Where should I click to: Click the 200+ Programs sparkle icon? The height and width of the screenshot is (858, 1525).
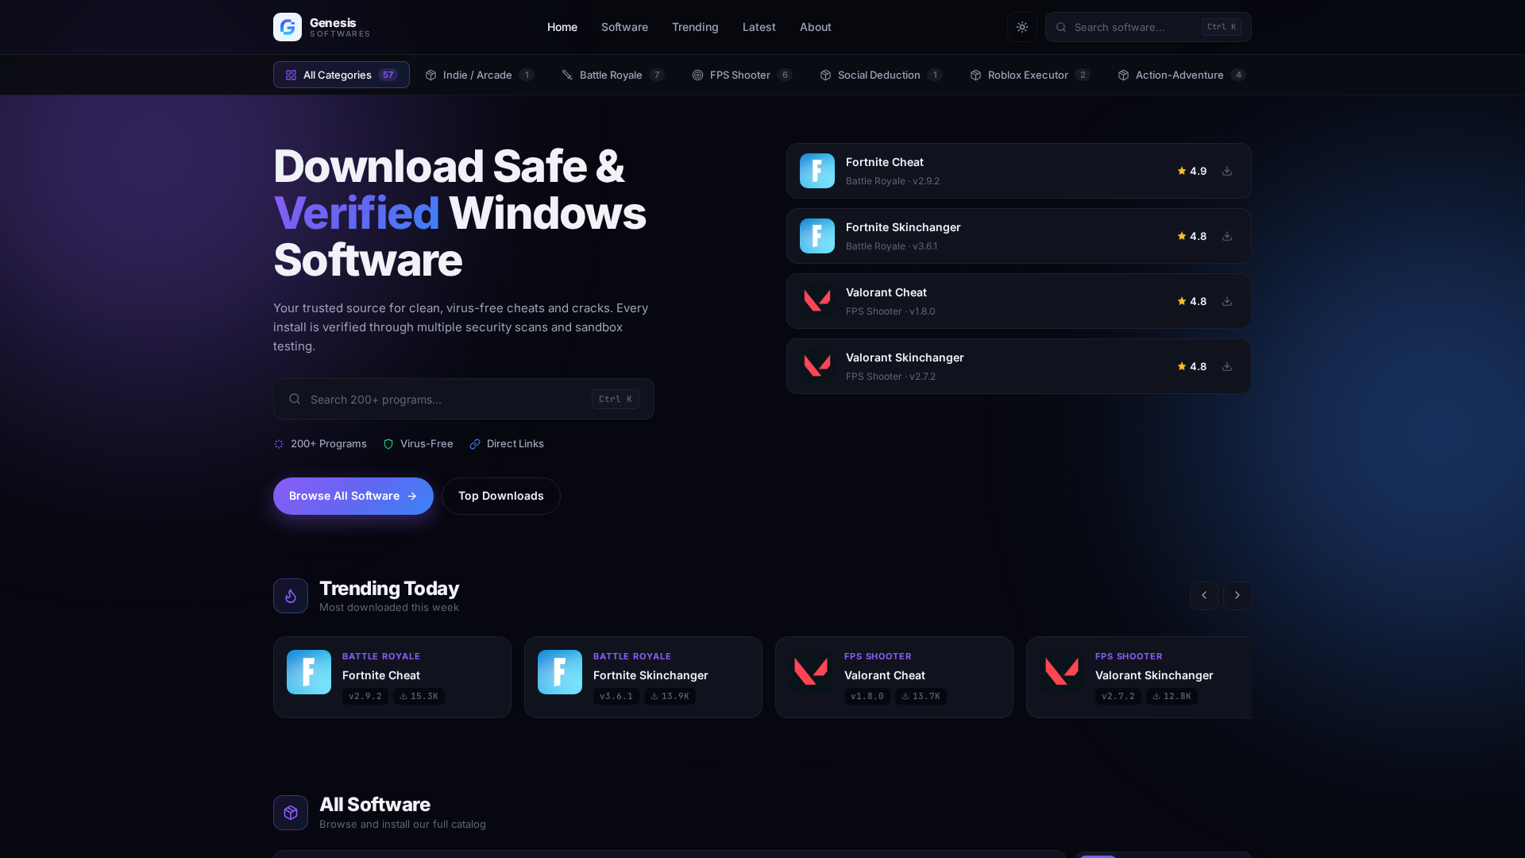[279, 444]
